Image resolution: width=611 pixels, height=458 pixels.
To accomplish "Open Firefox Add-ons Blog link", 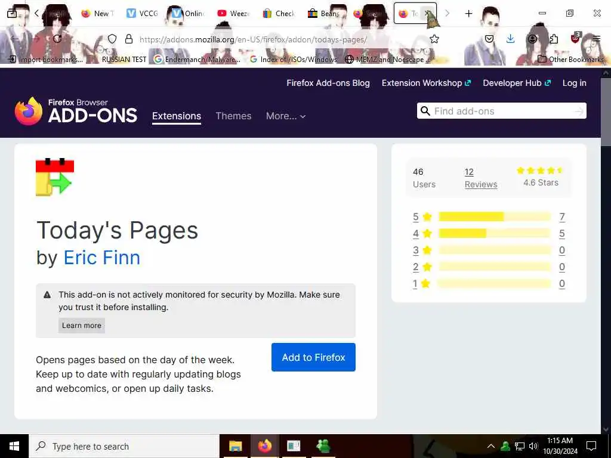I will click(x=328, y=83).
